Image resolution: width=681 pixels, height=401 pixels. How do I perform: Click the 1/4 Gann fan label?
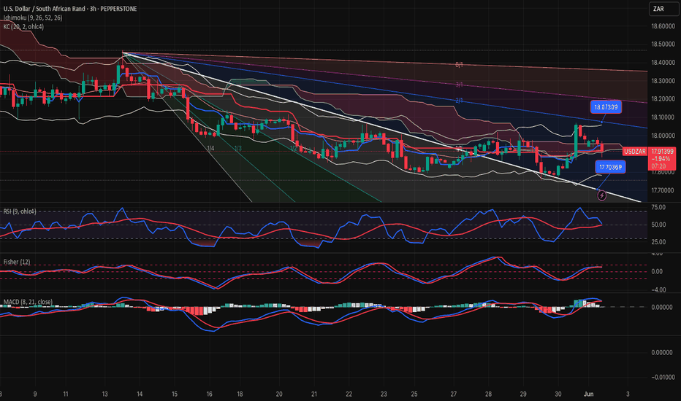click(x=210, y=148)
